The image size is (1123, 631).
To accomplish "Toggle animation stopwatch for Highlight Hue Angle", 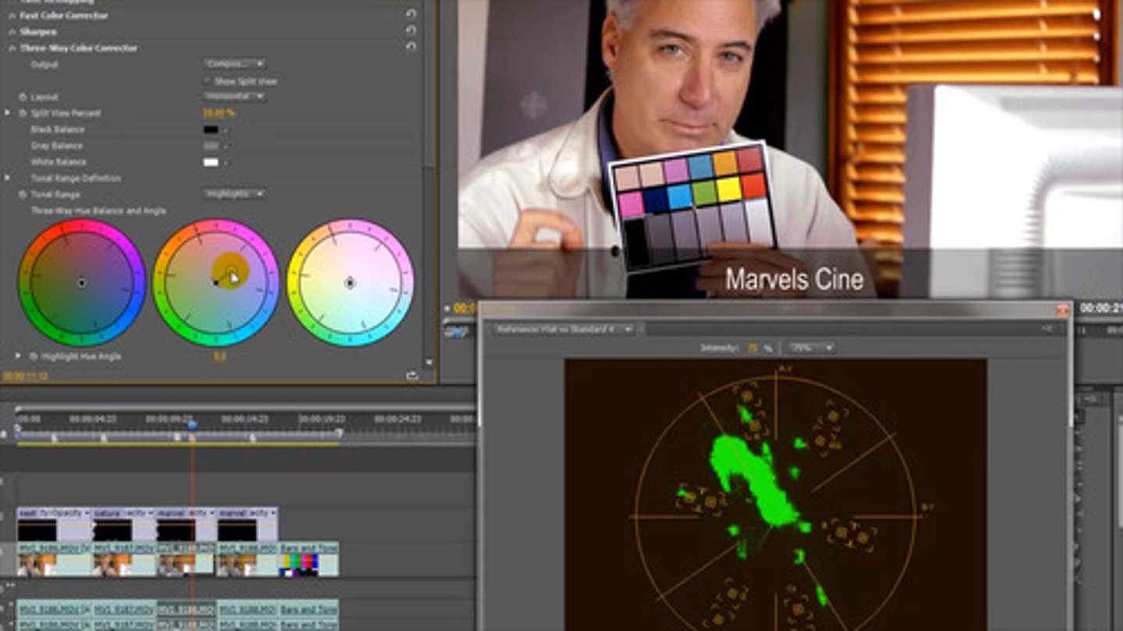I will (33, 356).
